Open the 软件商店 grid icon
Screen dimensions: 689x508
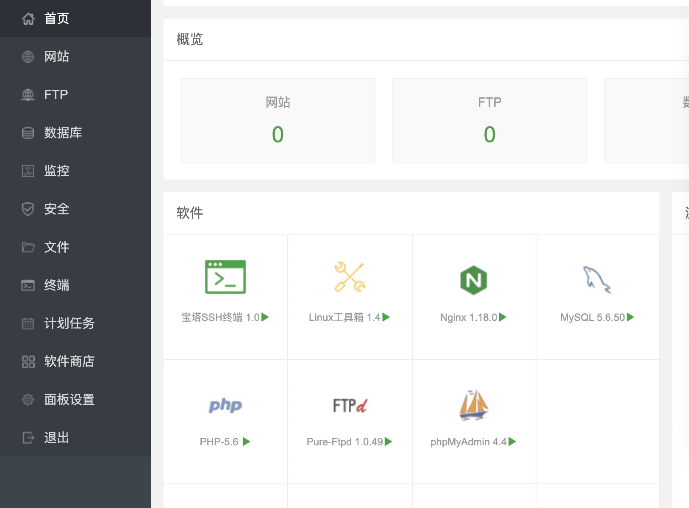pyautogui.click(x=27, y=362)
